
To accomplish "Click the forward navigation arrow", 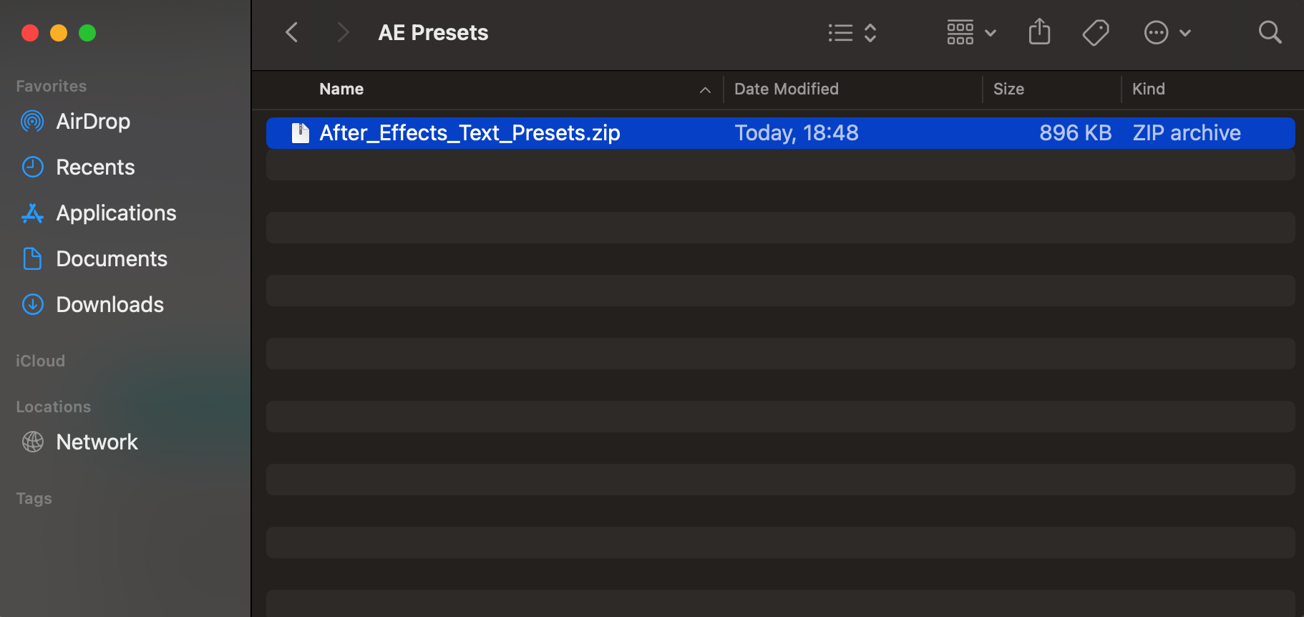I will 343,32.
